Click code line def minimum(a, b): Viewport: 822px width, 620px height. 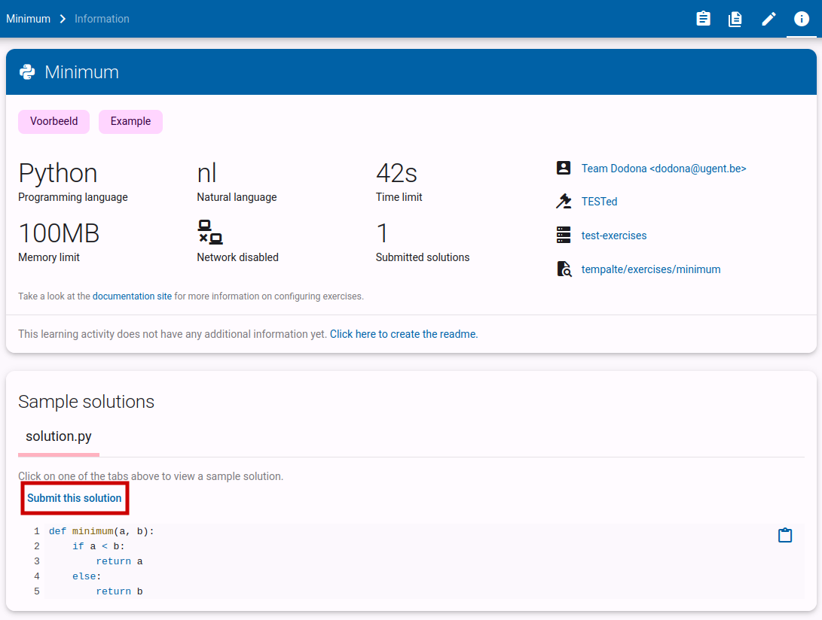click(102, 531)
